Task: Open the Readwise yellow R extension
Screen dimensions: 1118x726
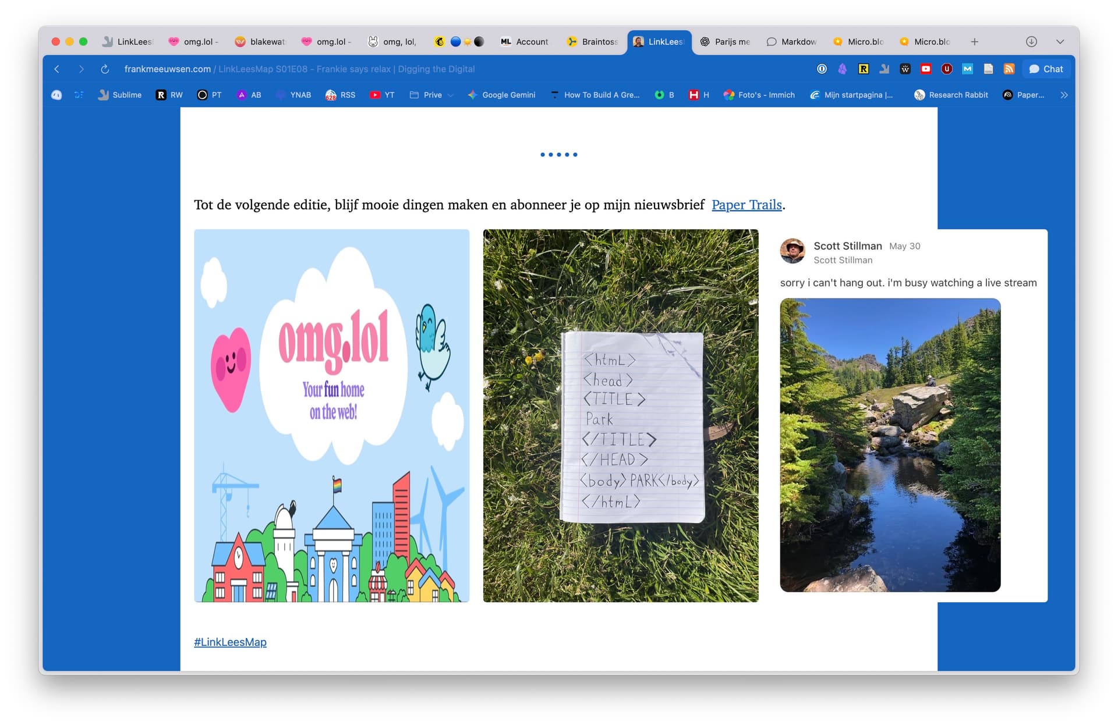Action: point(864,69)
